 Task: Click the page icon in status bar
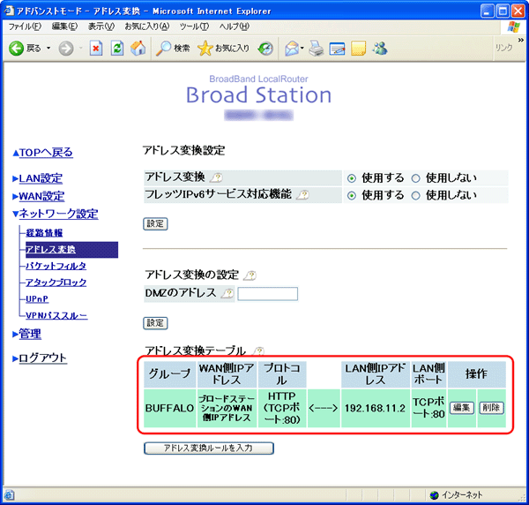(x=9, y=495)
